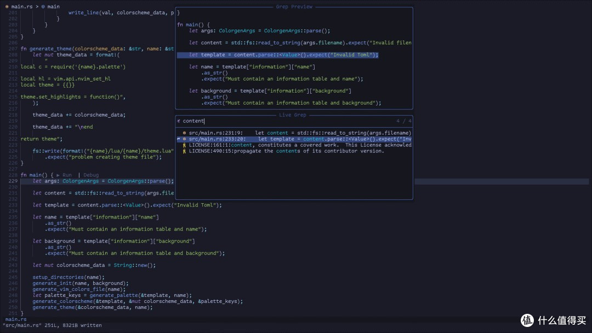Click 'setup_directories(name);' call
The height and width of the screenshot is (333, 592).
[x=69, y=277]
